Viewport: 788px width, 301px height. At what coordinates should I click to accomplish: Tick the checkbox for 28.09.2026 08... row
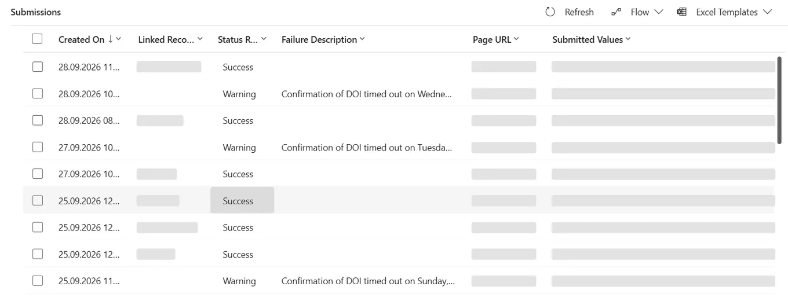pos(38,120)
